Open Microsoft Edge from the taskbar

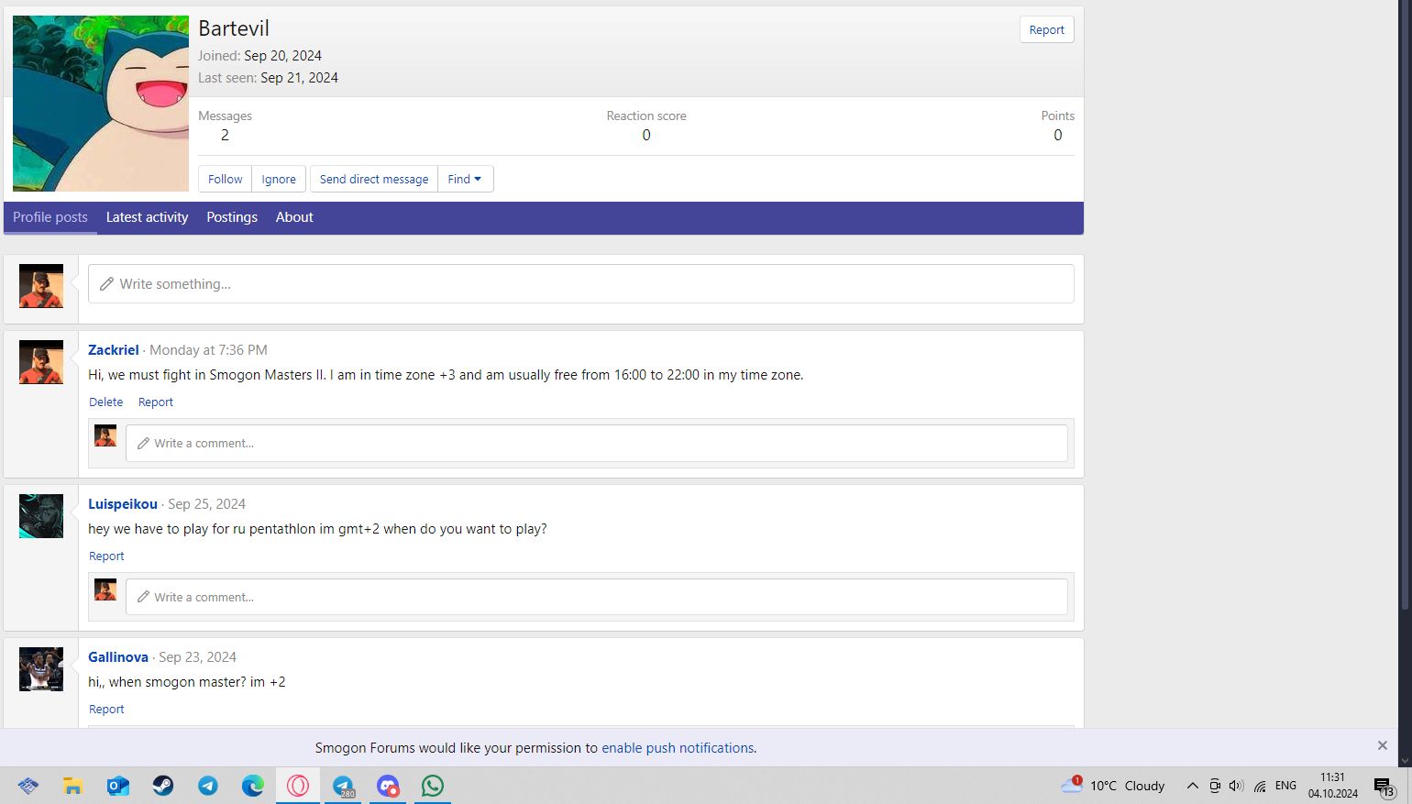click(253, 786)
